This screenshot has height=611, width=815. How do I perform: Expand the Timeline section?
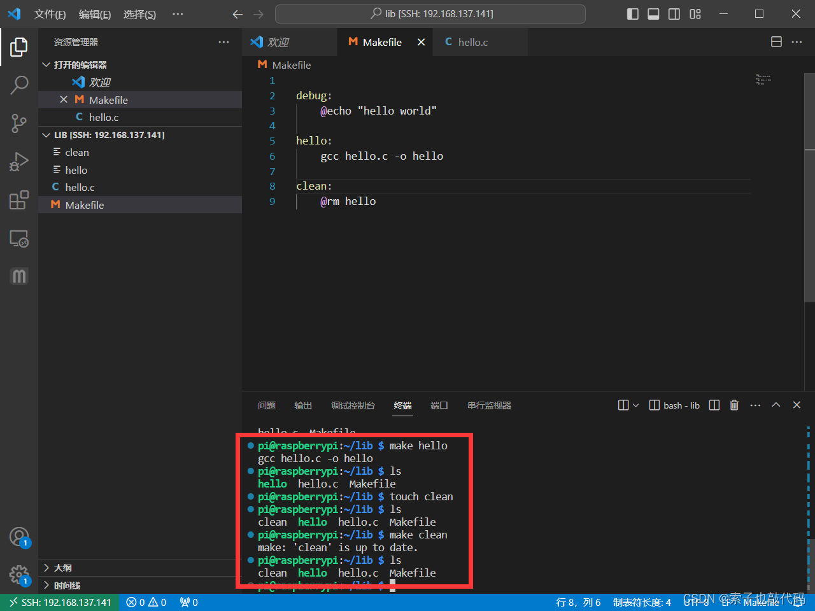(140, 586)
